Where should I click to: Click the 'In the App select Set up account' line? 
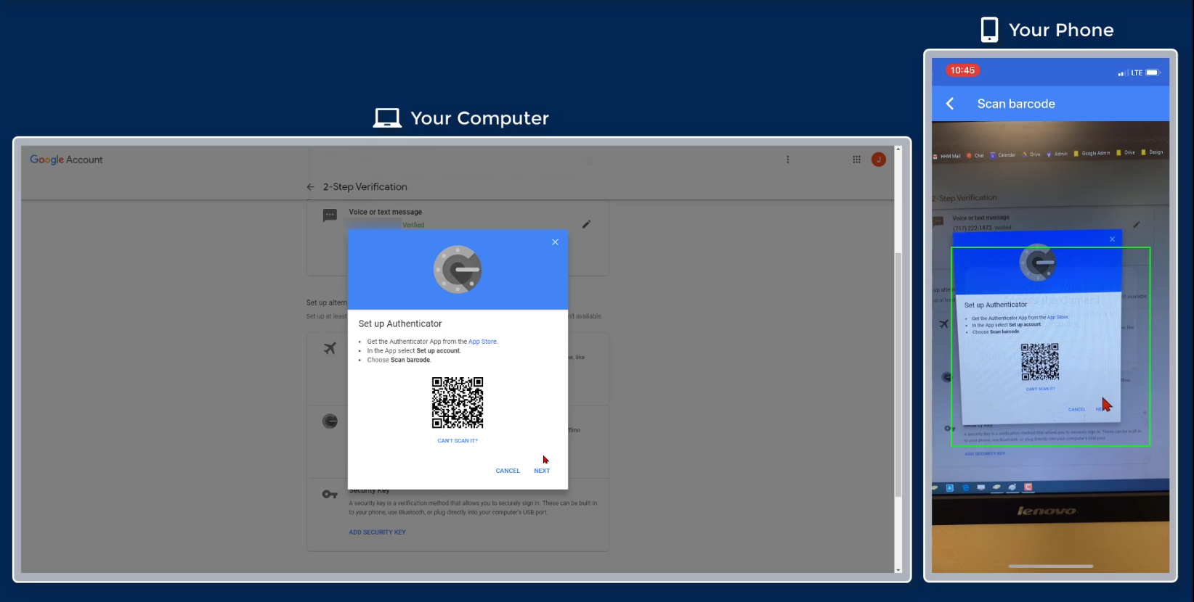point(414,351)
